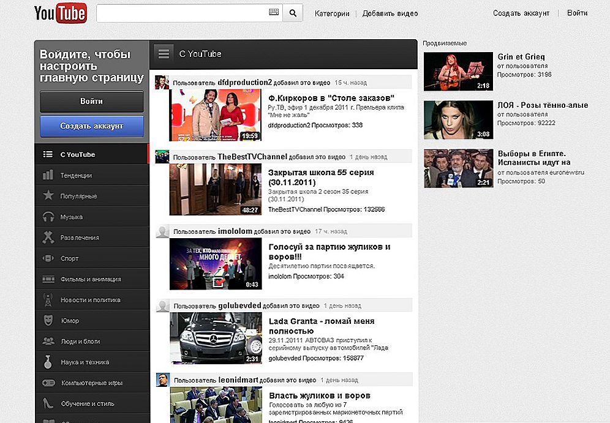Screen dimensions: 610x423
Task: Click the search magnifier icon
Action: [292, 12]
